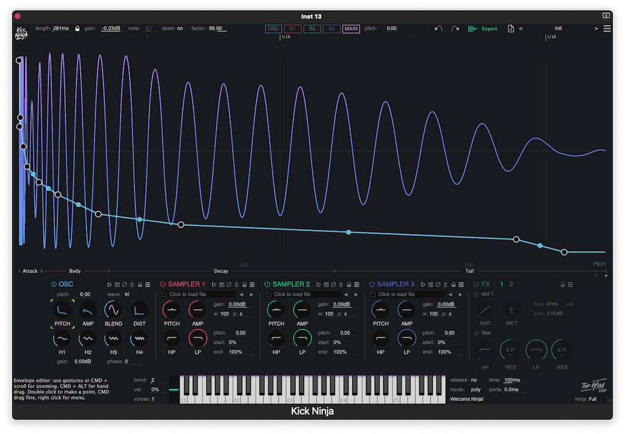625x434 pixels.
Task: Open the Sampler 3 hamburger menu
Action: tap(461, 285)
